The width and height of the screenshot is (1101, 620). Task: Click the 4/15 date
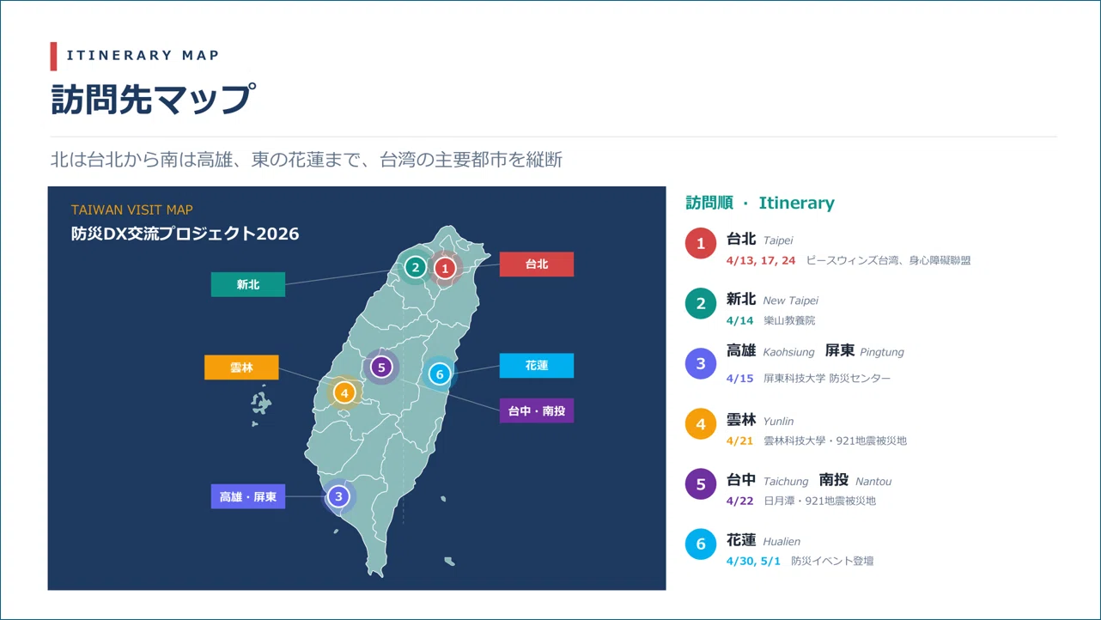tap(739, 378)
